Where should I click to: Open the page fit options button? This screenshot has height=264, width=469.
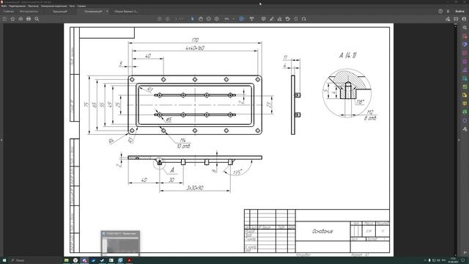[242, 19]
